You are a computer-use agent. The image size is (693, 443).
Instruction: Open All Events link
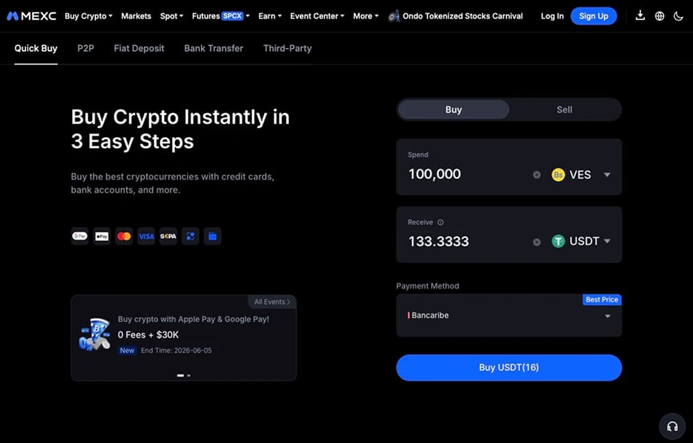(272, 302)
